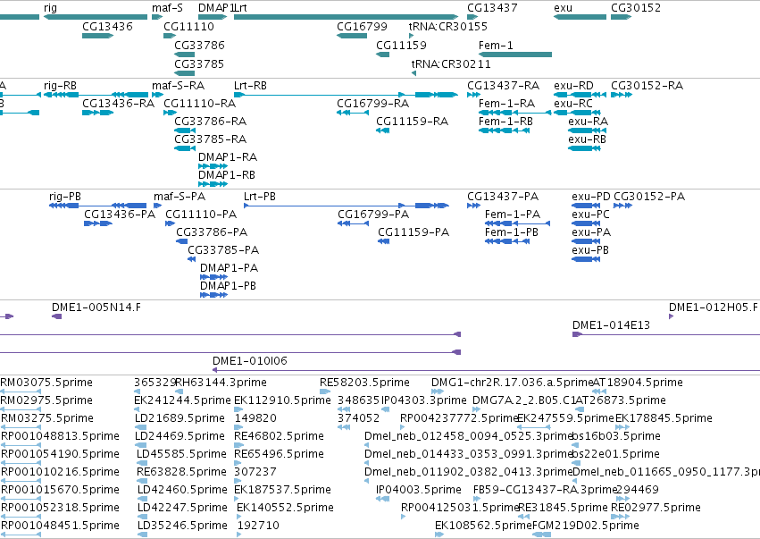Click the exu gene arrow glyph
Image resolution: width=760 pixels, height=539 pixels.
point(580,17)
